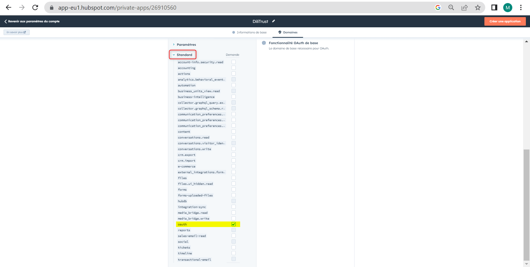Image resolution: width=530 pixels, height=267 pixels.
Task: Click the collector.graphql_schema.r… scope label
Action: (x=201, y=108)
